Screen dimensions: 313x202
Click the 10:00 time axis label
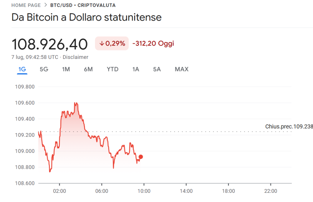point(144,191)
